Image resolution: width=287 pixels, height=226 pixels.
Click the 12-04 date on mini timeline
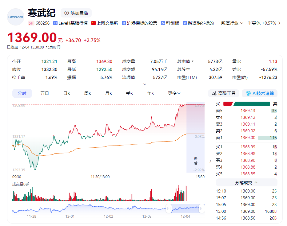pos(185,216)
